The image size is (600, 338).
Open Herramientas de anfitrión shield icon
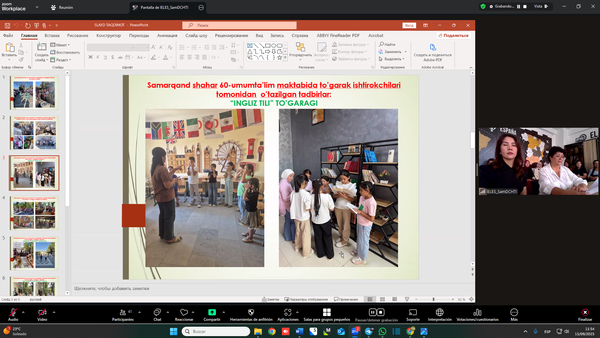point(251,312)
